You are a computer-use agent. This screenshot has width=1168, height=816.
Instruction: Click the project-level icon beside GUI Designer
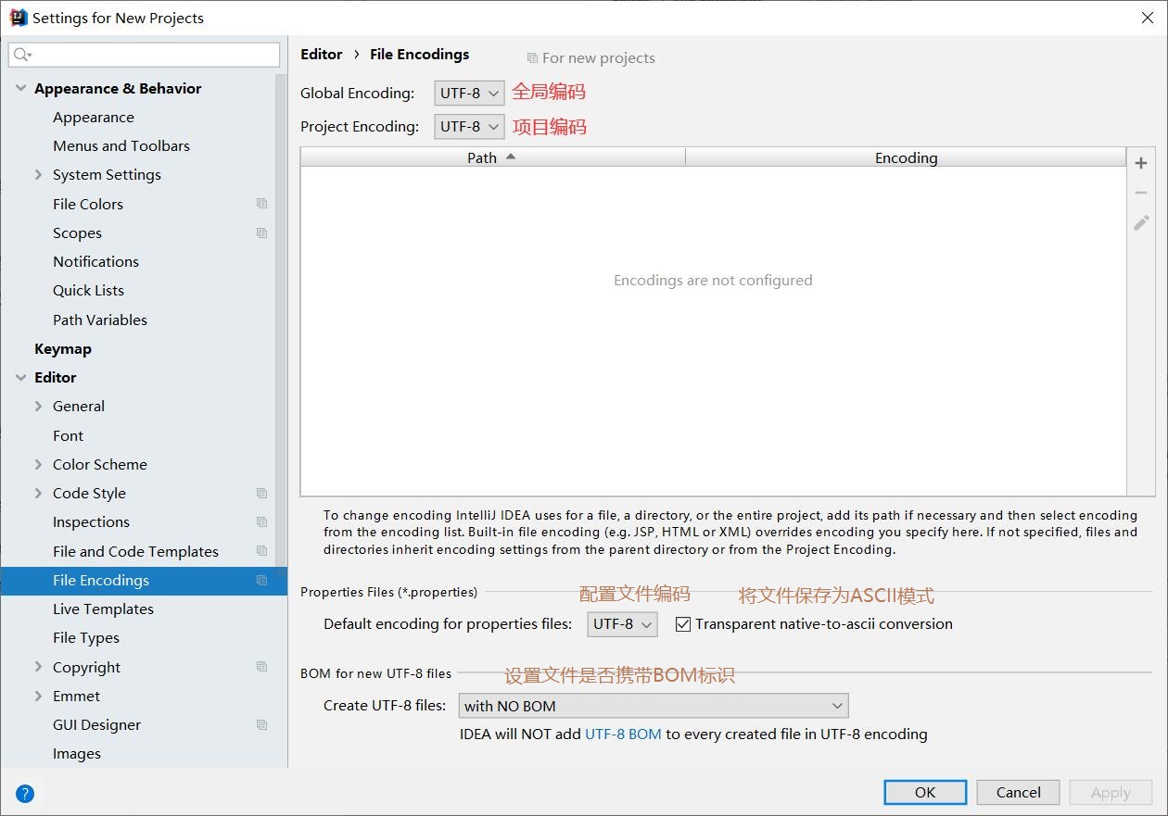261,724
